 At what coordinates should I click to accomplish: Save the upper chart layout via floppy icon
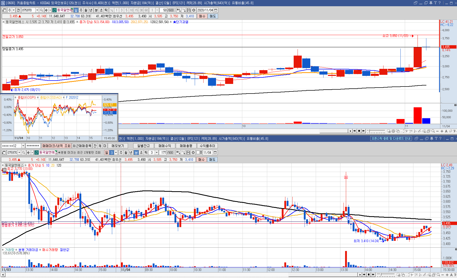[189, 10]
